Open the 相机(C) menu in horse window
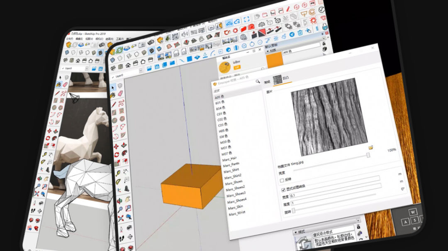This screenshot has height=251, width=448. (x=99, y=39)
